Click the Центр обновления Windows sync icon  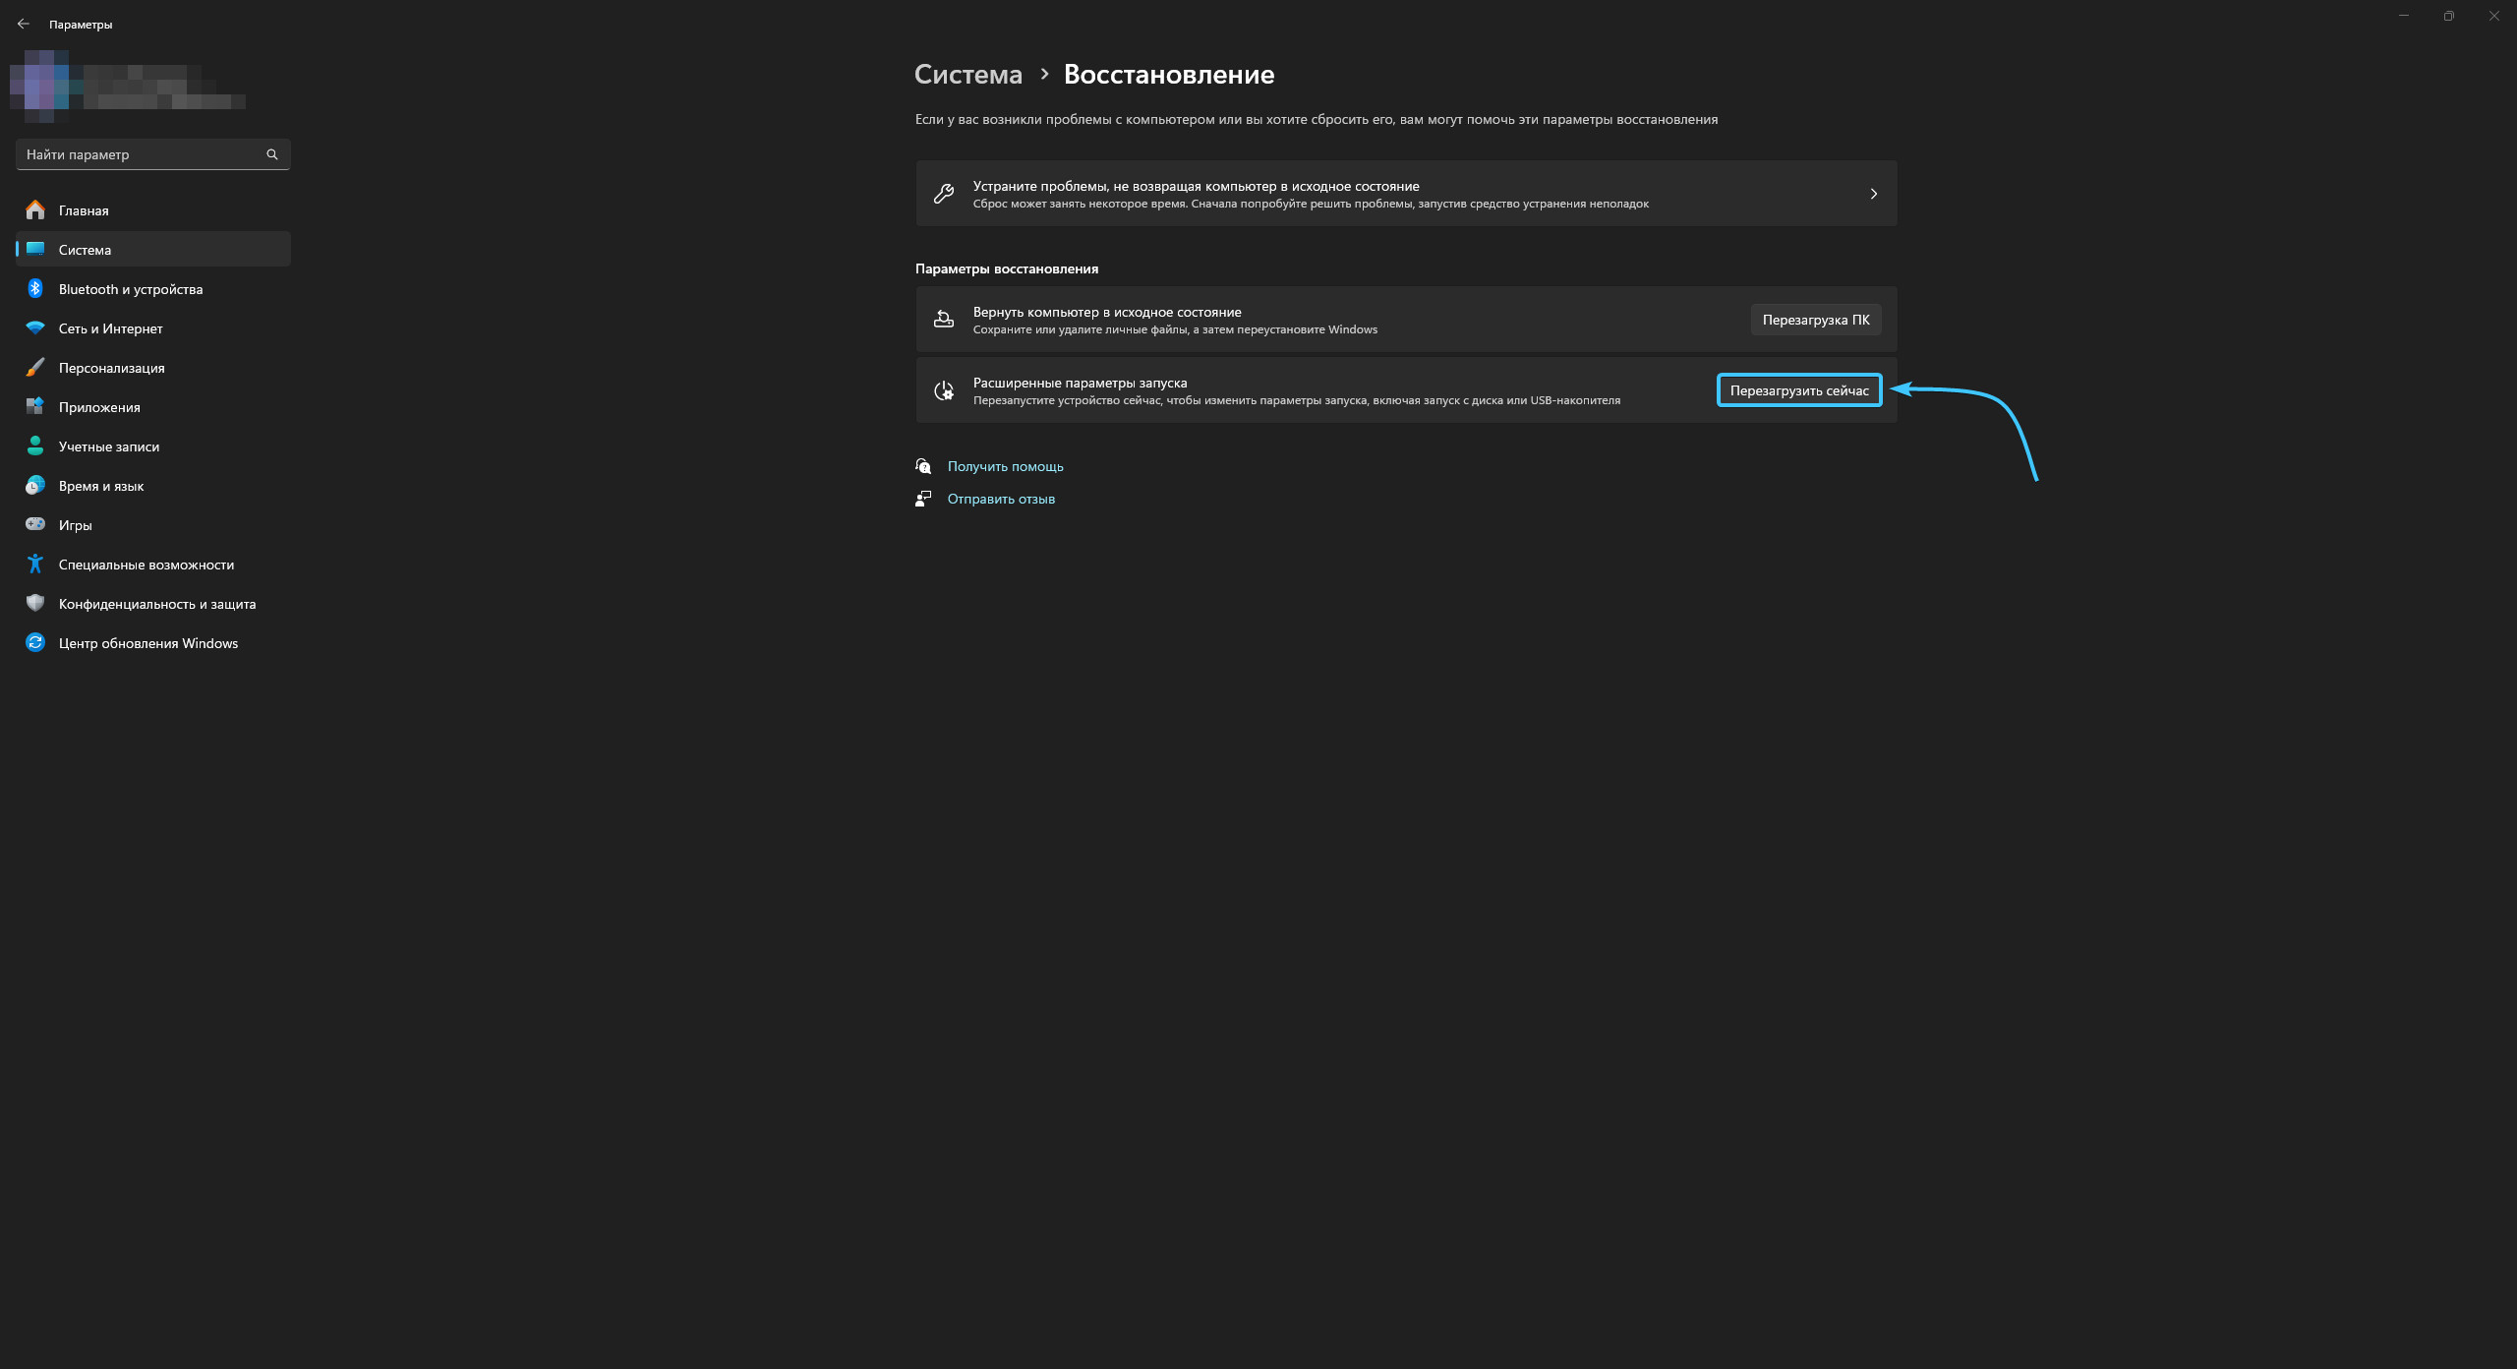coord(35,642)
